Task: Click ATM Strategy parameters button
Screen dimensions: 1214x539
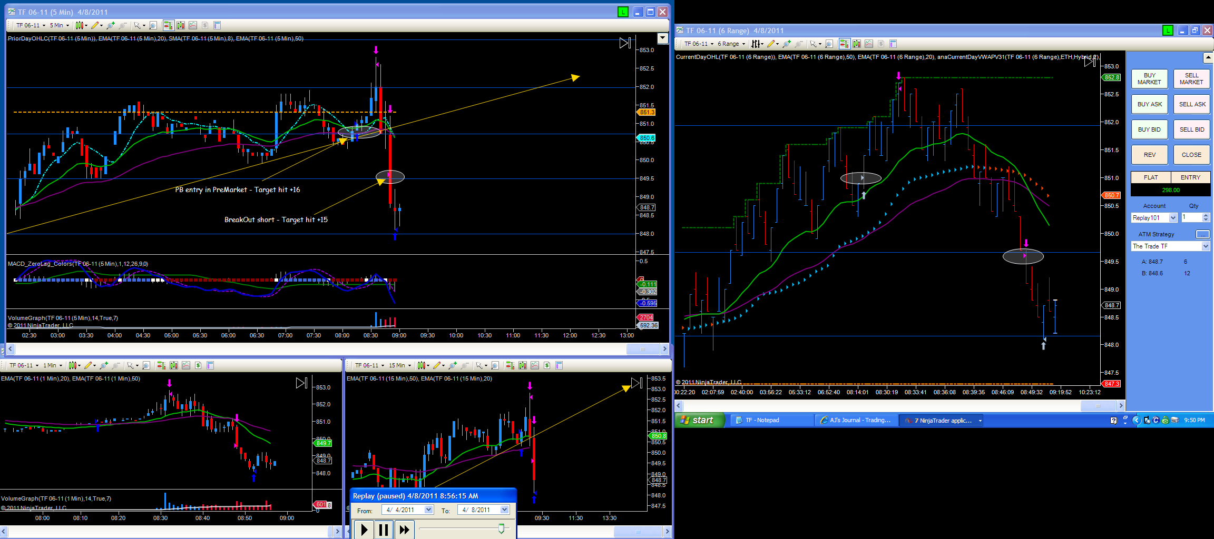Action: pos(1203,234)
